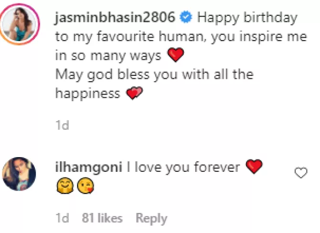320x233 pixels.
Task: Click the 1d timestamp under jasminbhasin2806's comment
Action: [62, 125]
